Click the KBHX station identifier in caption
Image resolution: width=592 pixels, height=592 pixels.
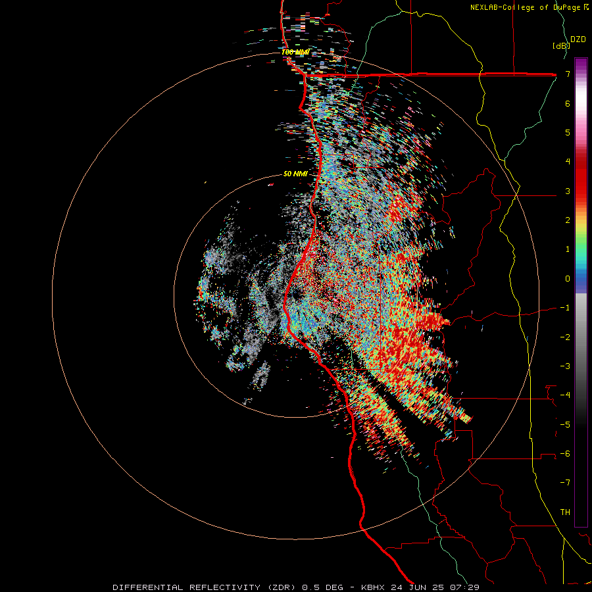pos(374,587)
